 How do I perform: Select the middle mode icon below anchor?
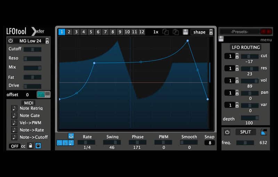(65, 143)
